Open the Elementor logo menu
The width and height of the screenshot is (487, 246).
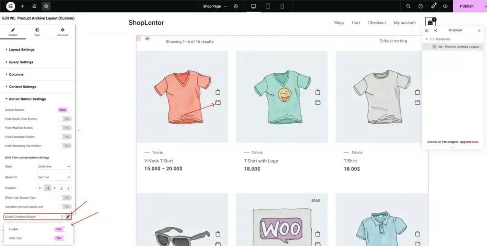pos(10,6)
